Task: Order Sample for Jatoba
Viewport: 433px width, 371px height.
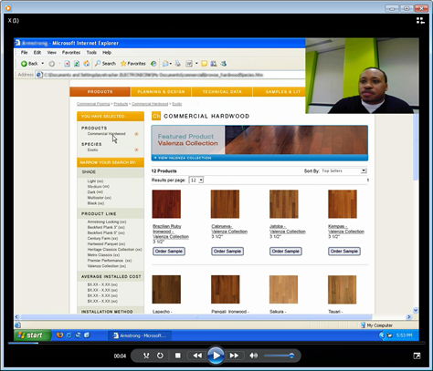Action: (x=286, y=252)
